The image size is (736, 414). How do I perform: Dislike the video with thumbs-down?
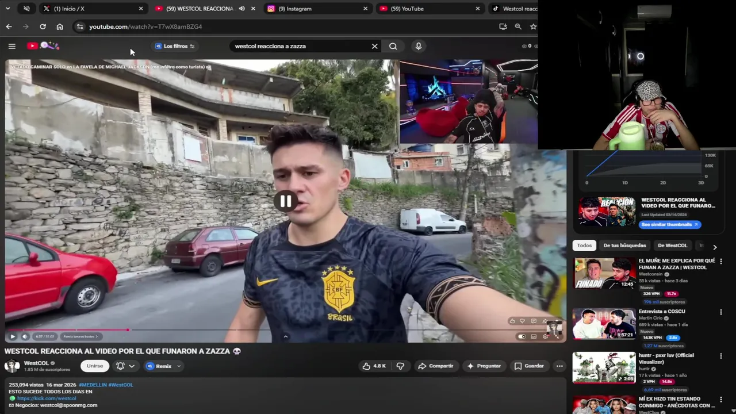400,366
